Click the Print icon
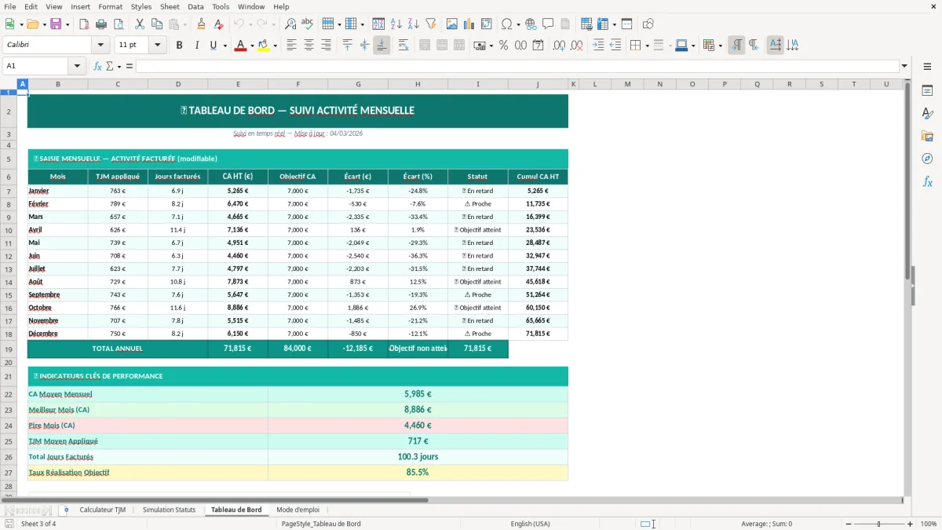Viewport: 942px width, 530px height. click(101, 24)
